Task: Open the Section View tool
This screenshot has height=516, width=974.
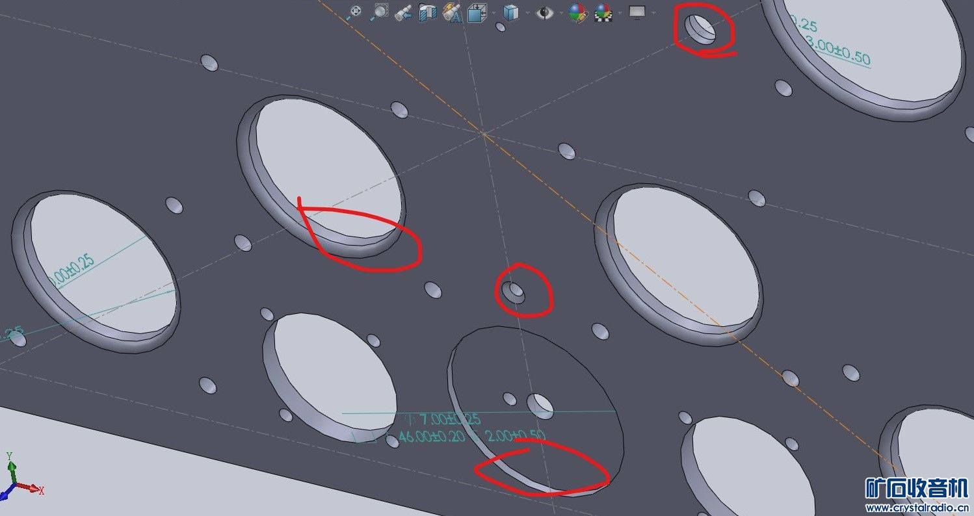Action: point(427,12)
